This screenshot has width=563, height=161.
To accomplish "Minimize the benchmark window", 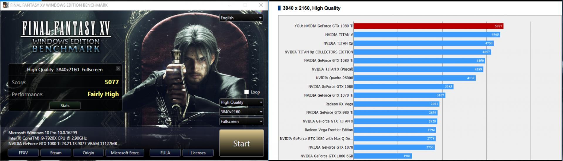I will click(x=230, y=5).
